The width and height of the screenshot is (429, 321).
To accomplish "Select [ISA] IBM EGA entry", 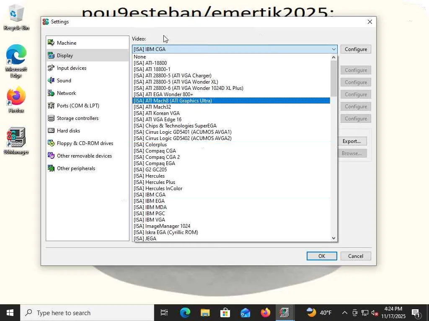I will 231,201.
